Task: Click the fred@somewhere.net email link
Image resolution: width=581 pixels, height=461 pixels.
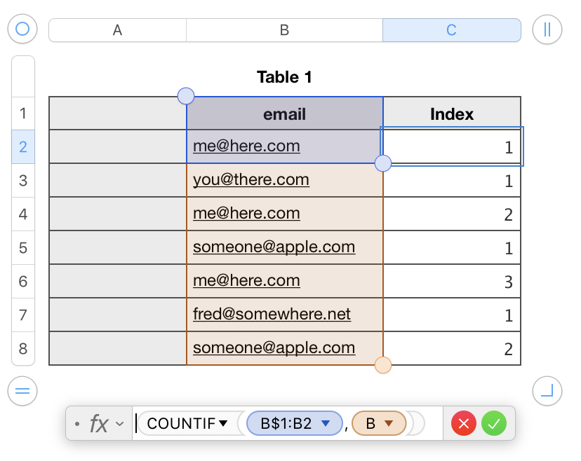Action: pyautogui.click(x=272, y=315)
